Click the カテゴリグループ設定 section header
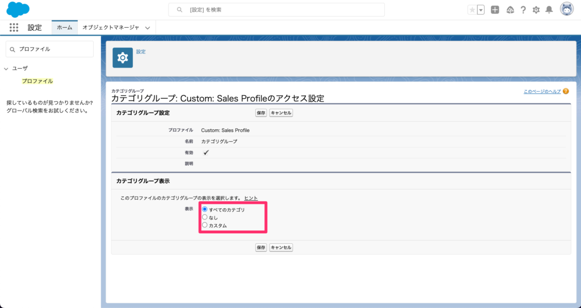 click(143, 113)
